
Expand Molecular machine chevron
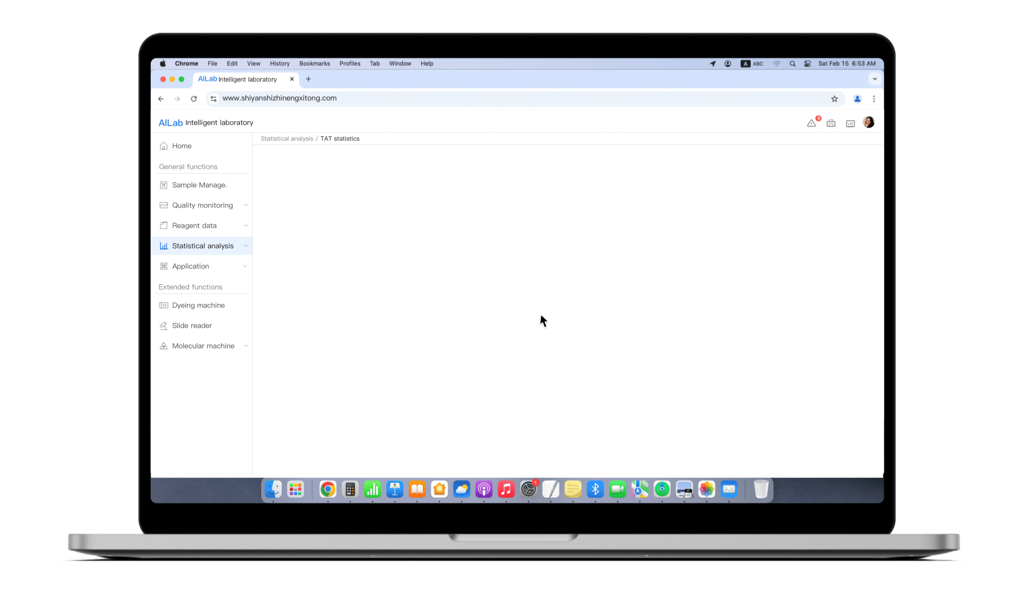246,346
